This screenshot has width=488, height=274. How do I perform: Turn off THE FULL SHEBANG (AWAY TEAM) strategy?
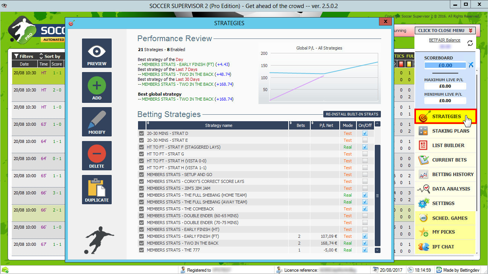tap(365, 202)
